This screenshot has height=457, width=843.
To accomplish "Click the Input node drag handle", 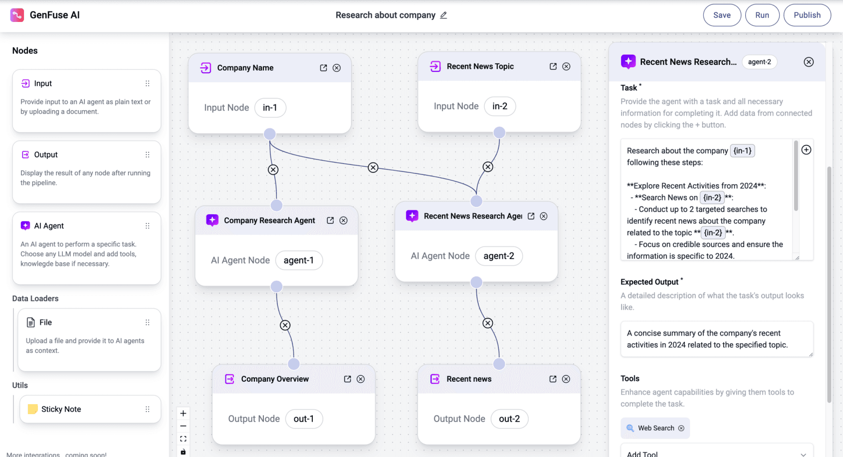I will click(x=147, y=83).
